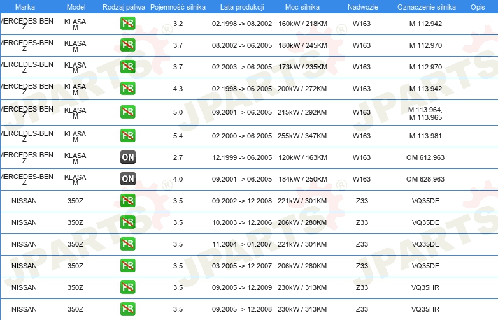Click power value 255kW / 347KM
This screenshot has width=498, height=320.
pyautogui.click(x=302, y=136)
